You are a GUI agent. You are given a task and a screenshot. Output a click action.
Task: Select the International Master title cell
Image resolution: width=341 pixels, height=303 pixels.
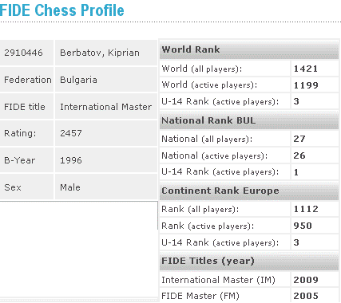click(105, 107)
